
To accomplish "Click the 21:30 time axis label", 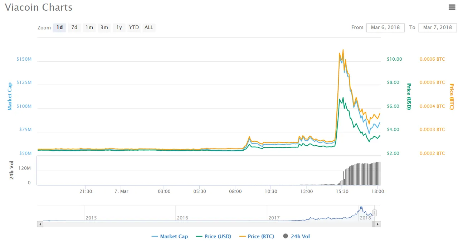I will pos(86,191).
